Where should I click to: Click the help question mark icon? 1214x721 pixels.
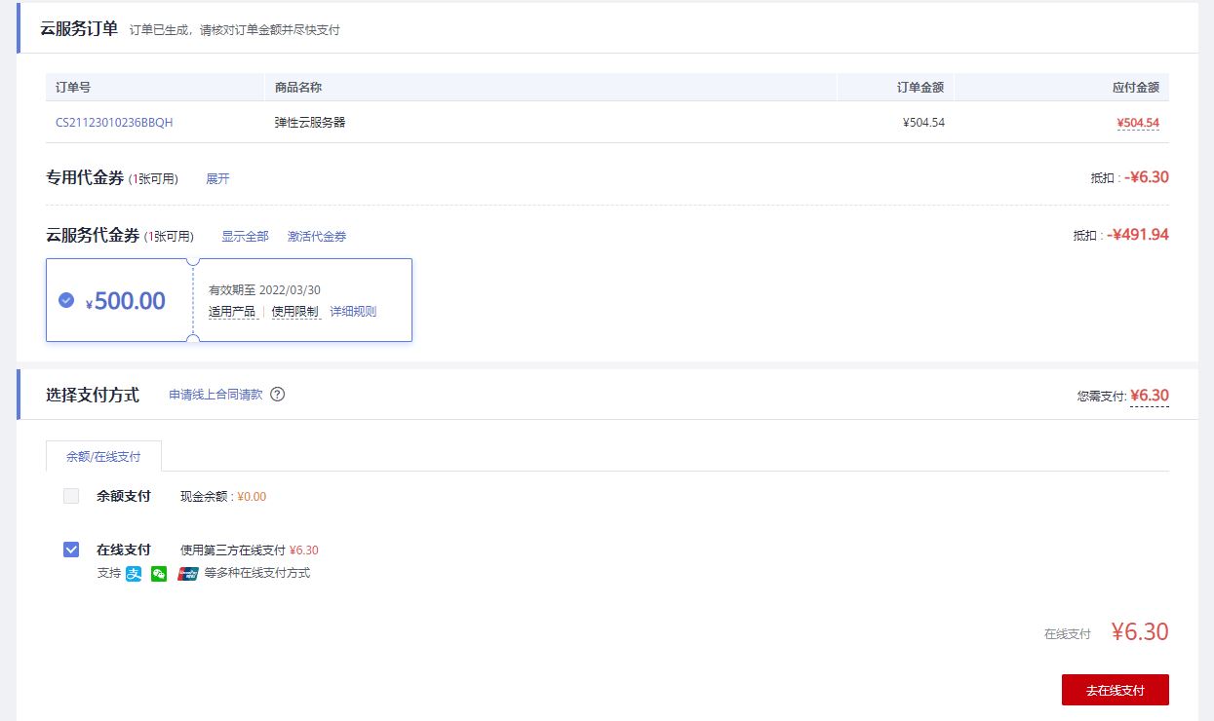(x=278, y=395)
